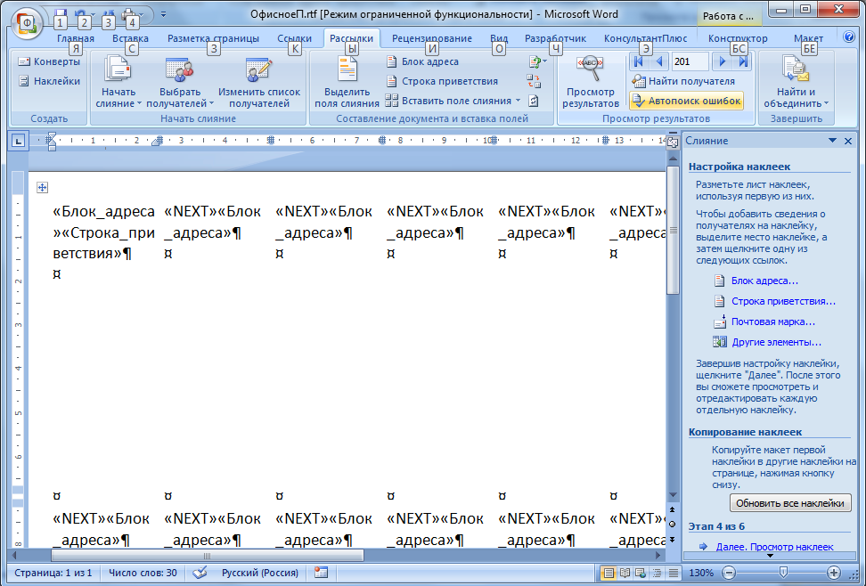Expand Вставить поле слияния dropdown arrow
Viewport: 866px width, 586px height.
518,101
